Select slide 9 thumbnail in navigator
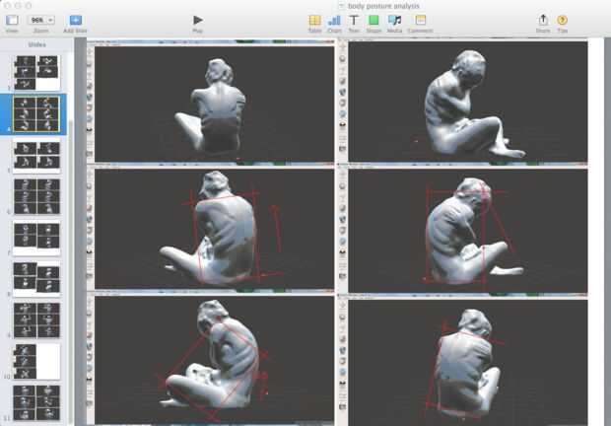611x426 pixels. coord(37,320)
